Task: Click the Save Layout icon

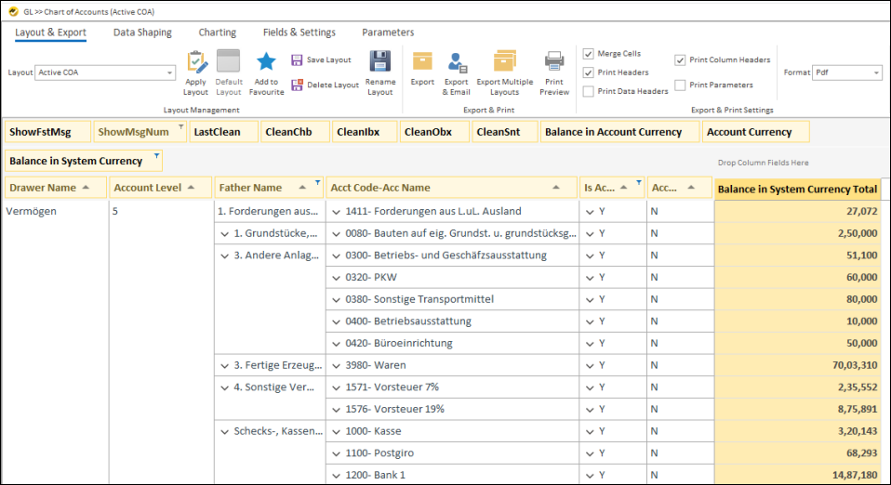Action: tap(297, 59)
